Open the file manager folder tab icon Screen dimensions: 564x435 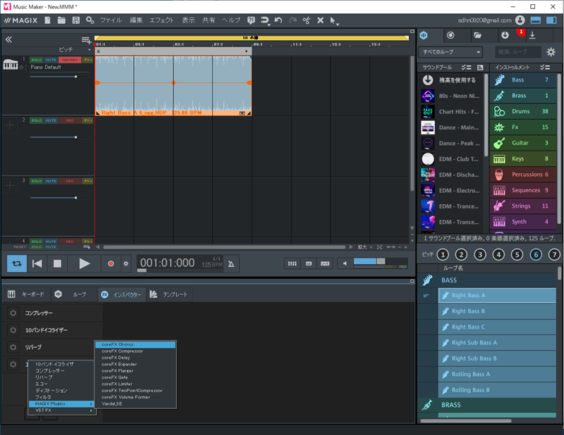click(478, 35)
